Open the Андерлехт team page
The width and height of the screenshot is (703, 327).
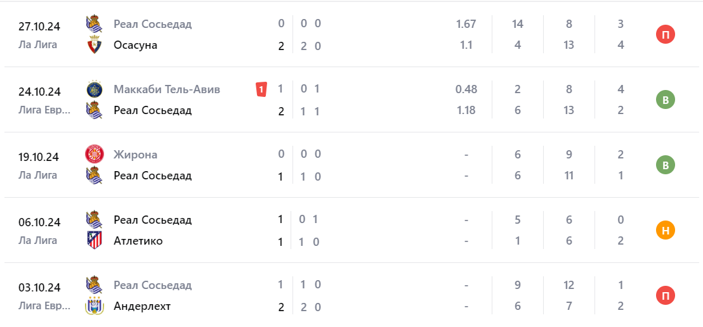142,306
